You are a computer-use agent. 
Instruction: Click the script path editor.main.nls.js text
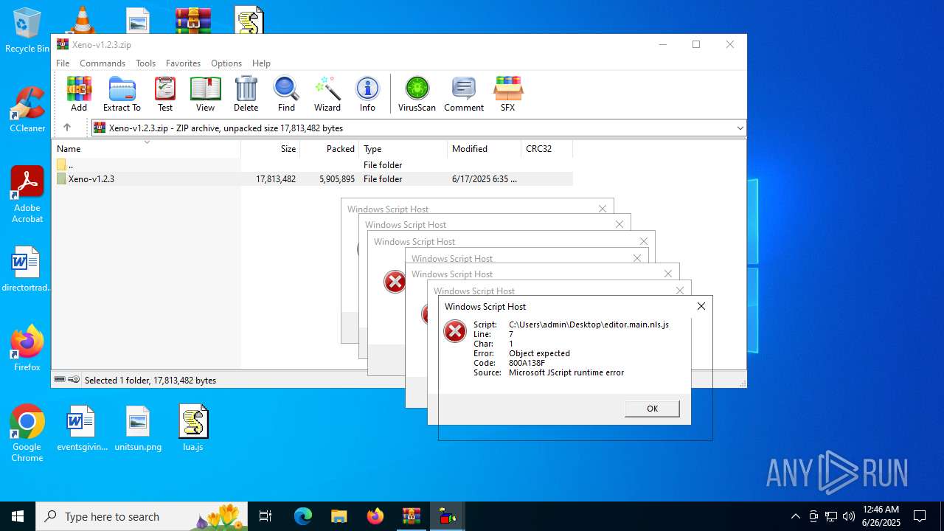[589, 324]
